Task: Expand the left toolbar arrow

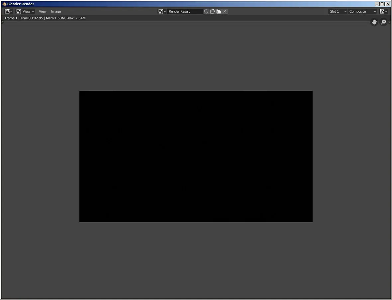Action: (x=2, y=22)
